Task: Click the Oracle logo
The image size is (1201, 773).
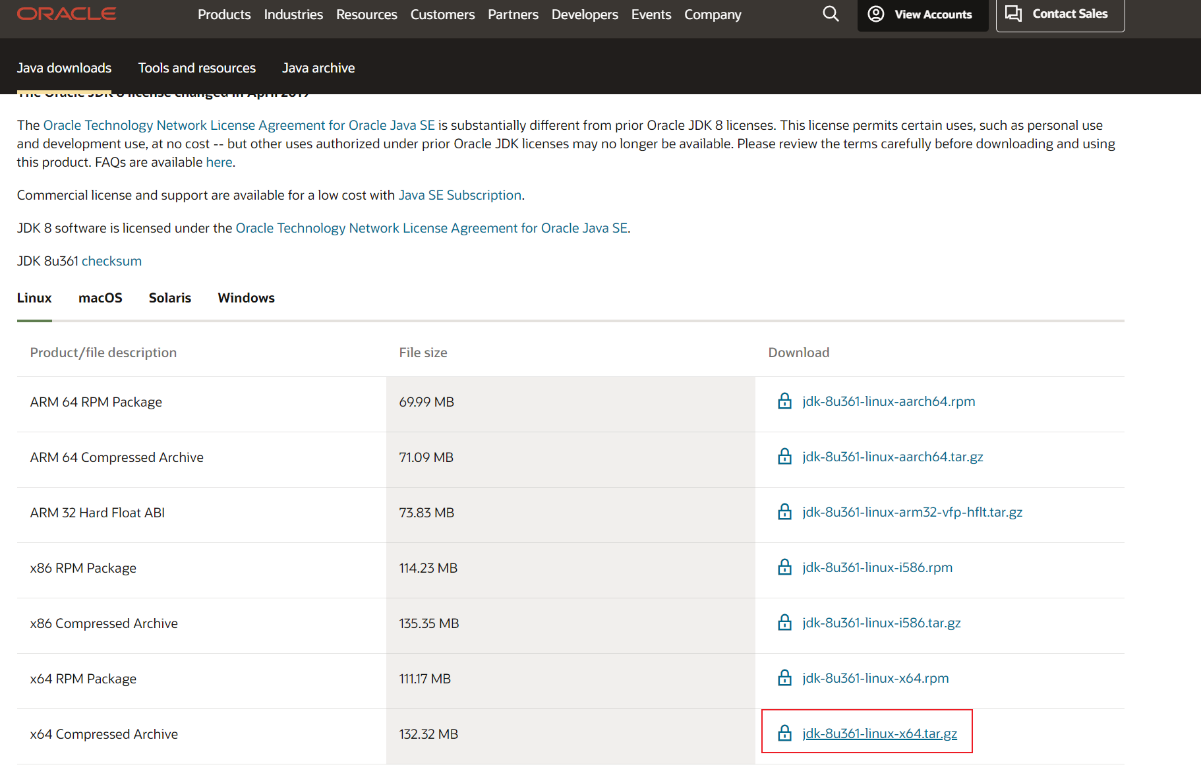Action: [67, 14]
